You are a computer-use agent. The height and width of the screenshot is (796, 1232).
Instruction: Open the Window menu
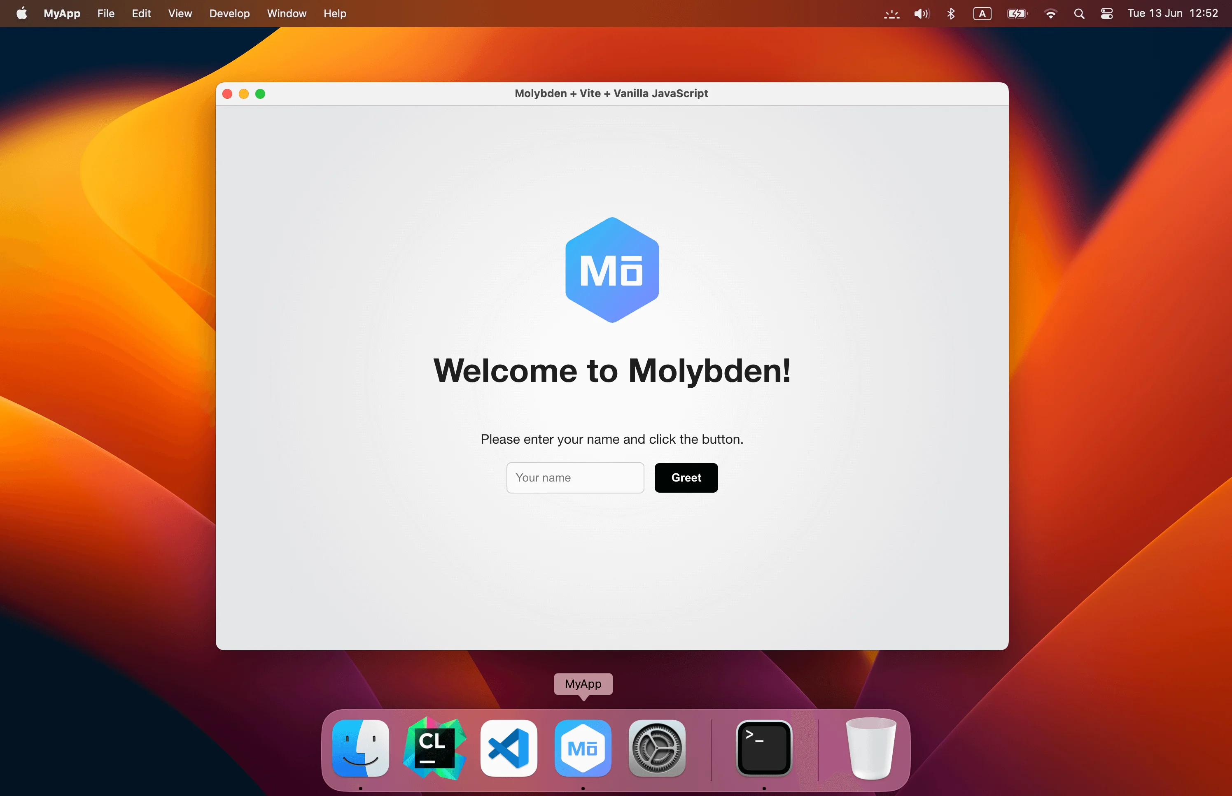click(287, 14)
